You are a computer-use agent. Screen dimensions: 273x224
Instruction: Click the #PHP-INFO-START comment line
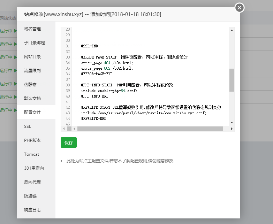click(x=127, y=85)
